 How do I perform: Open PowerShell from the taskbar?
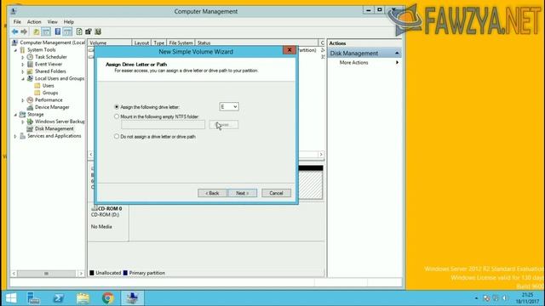click(58, 298)
